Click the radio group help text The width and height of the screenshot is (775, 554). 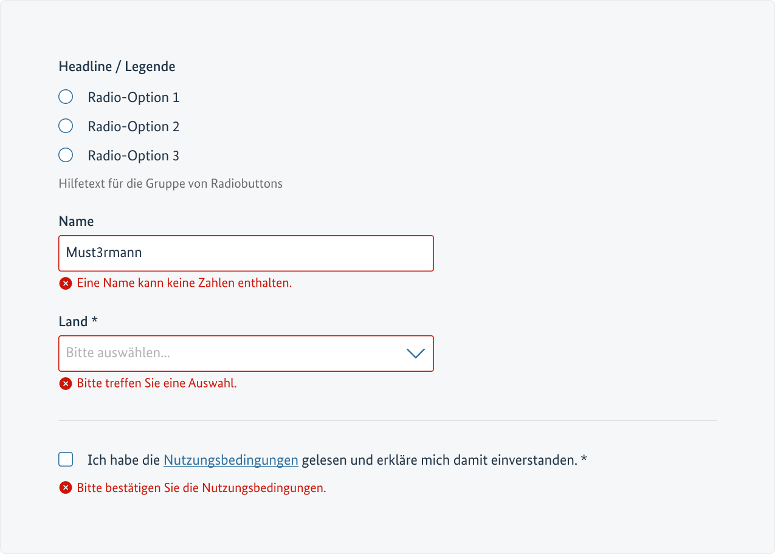click(171, 183)
